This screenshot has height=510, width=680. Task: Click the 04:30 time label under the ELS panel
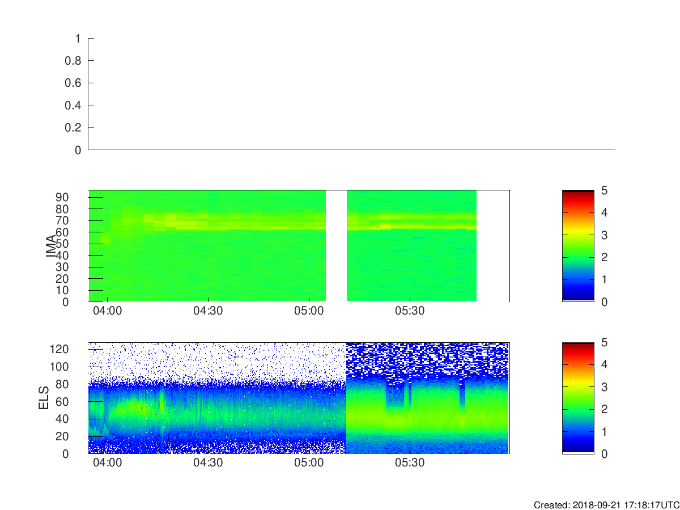tap(209, 463)
